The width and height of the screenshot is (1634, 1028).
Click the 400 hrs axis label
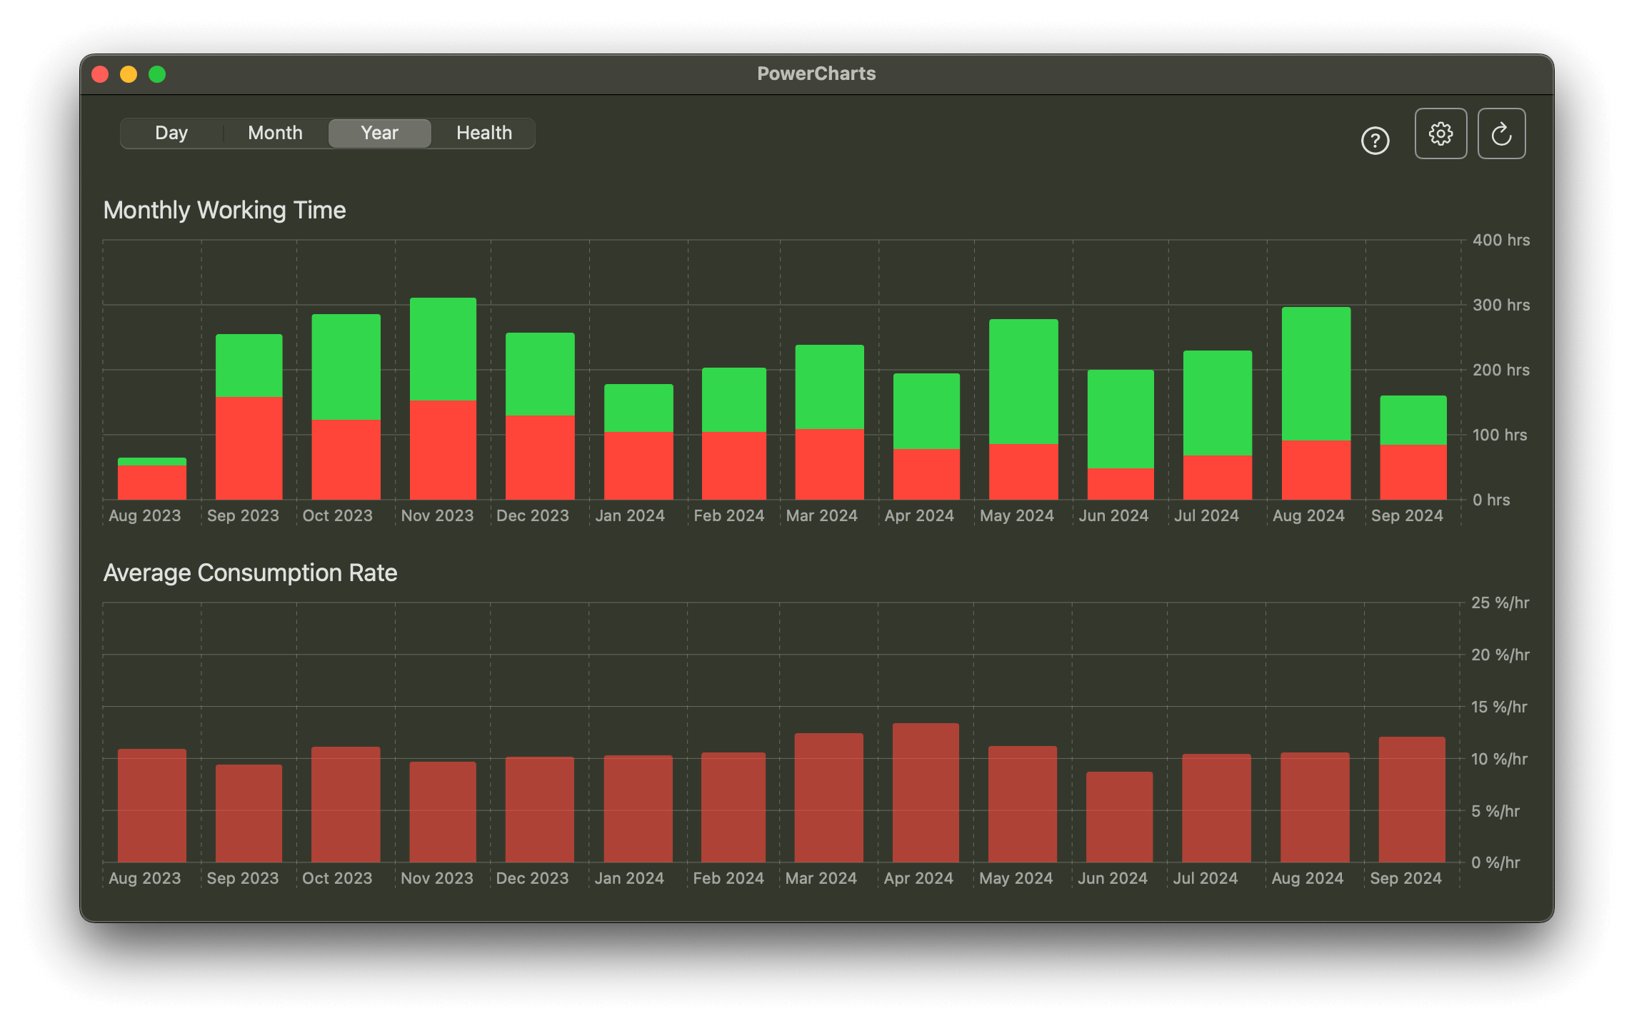coord(1502,241)
